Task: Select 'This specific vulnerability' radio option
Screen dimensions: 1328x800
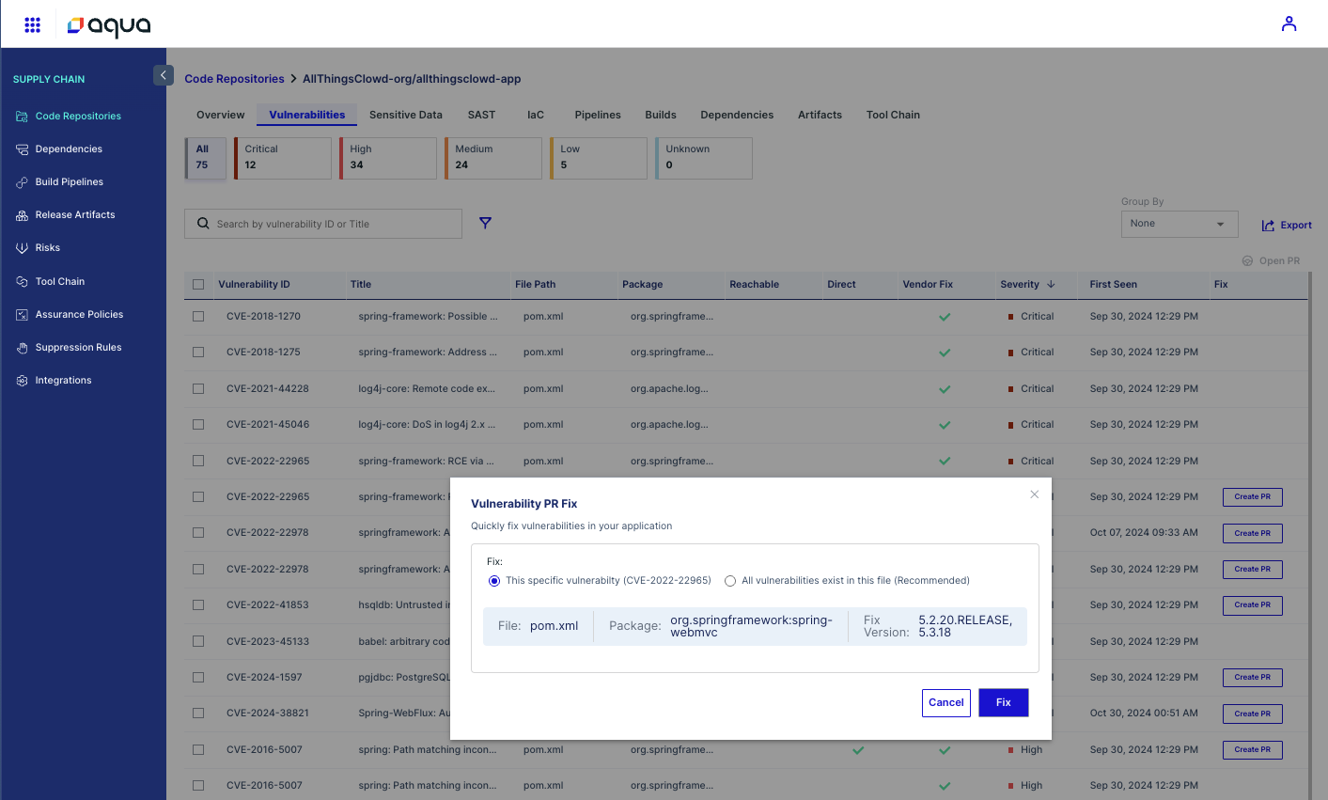Action: tap(494, 581)
